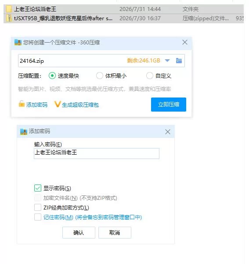Click the 生成超级压缩包 link

80,105
